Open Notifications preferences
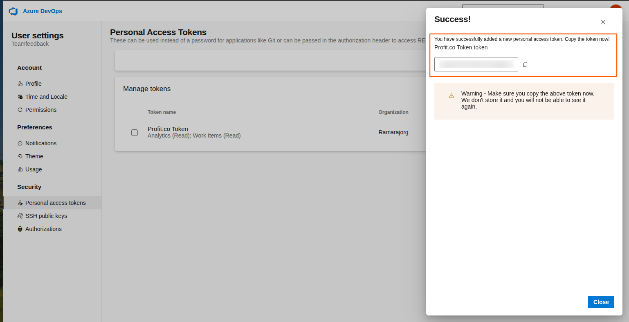629x322 pixels. pyautogui.click(x=41, y=143)
